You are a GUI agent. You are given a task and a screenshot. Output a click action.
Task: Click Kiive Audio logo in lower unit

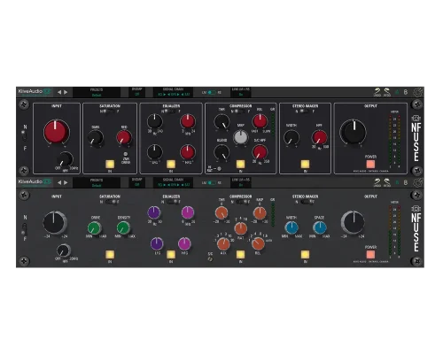pyautogui.click(x=35, y=182)
